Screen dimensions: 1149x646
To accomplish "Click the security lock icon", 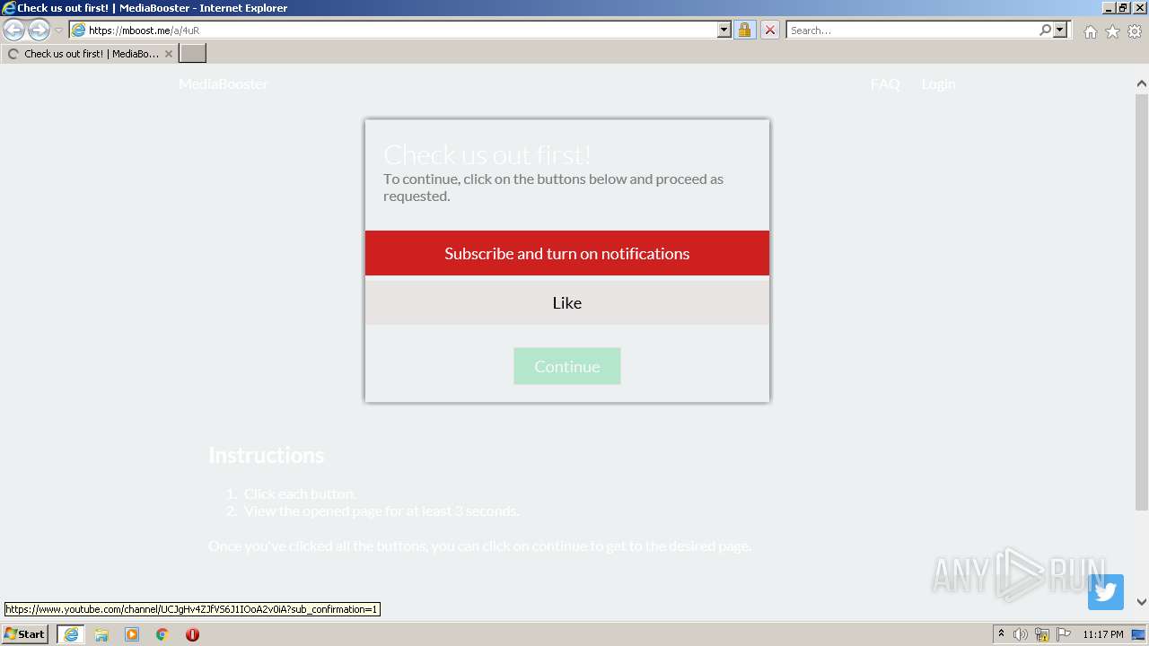I will (x=744, y=30).
